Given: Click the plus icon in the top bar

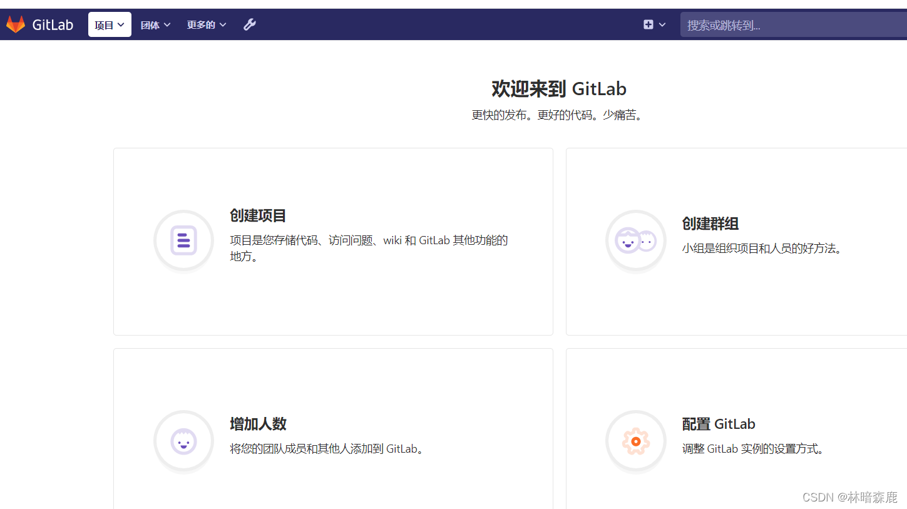Looking at the screenshot, I should click(x=648, y=24).
